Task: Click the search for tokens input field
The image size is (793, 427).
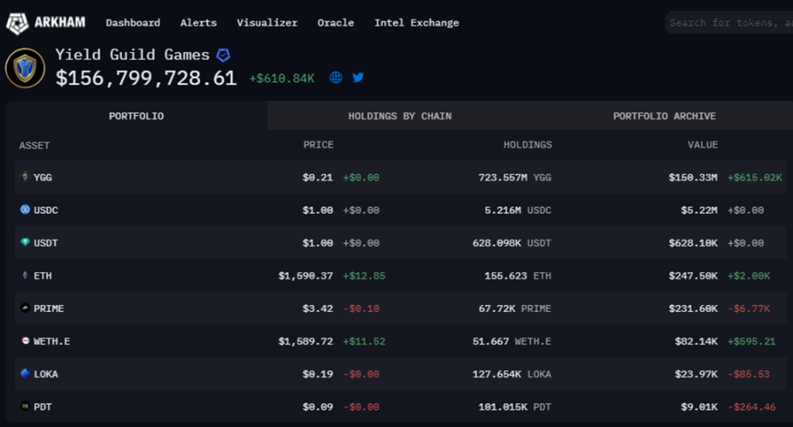Action: point(729,23)
